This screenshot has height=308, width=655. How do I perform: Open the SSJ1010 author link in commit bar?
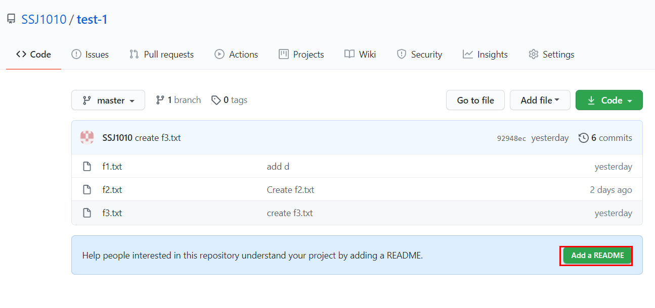coord(117,138)
